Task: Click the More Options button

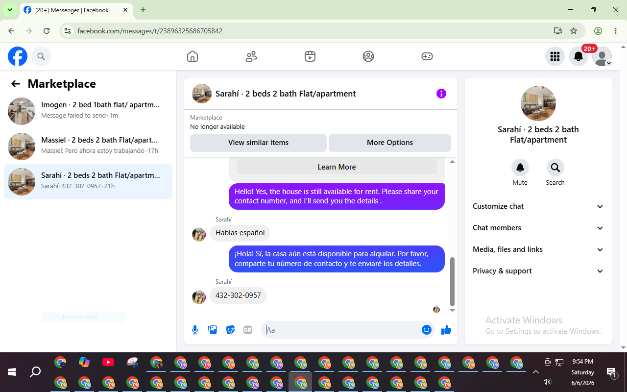Action: [390, 143]
